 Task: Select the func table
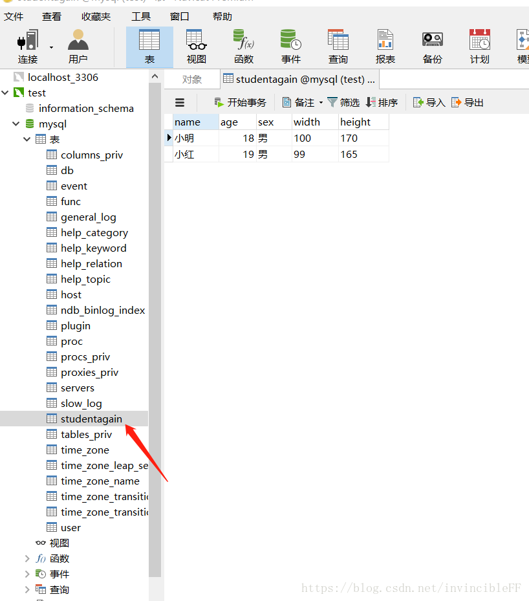pos(71,202)
